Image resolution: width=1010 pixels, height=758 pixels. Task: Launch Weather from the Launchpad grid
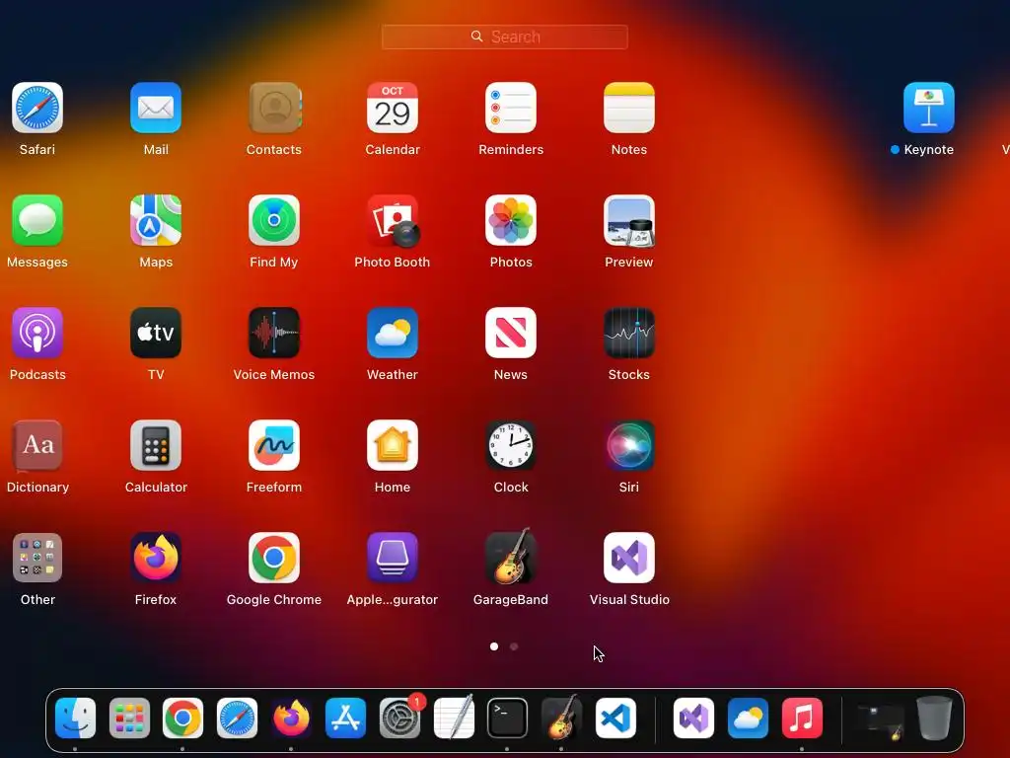tap(393, 333)
